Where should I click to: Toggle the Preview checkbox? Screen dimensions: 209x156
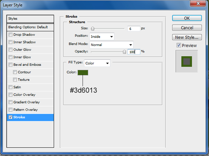[x=179, y=45]
